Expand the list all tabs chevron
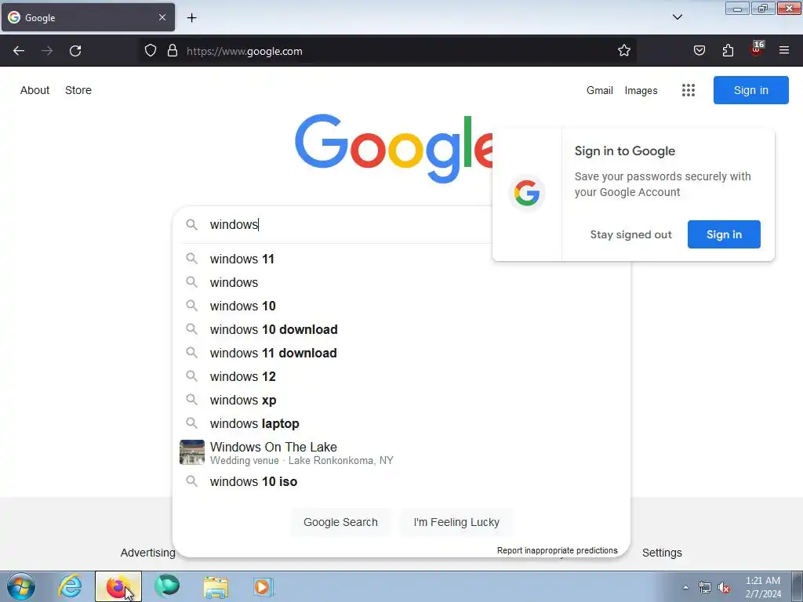803x602 pixels. pos(677,17)
